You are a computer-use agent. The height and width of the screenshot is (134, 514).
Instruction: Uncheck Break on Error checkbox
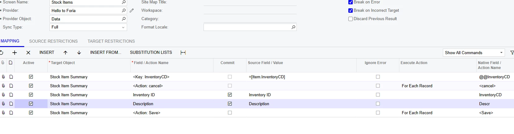click(x=351, y=2)
